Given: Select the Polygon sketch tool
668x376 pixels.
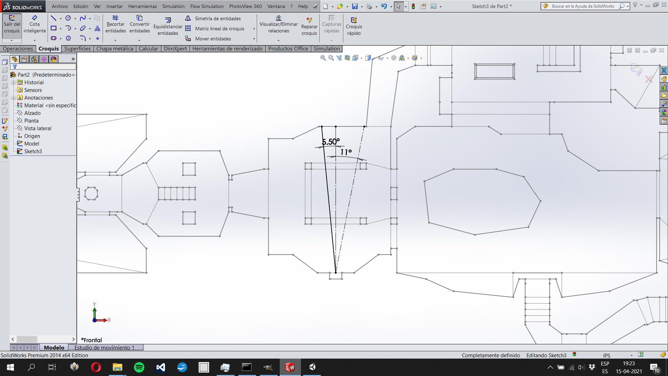Looking at the screenshot, I should [68, 38].
